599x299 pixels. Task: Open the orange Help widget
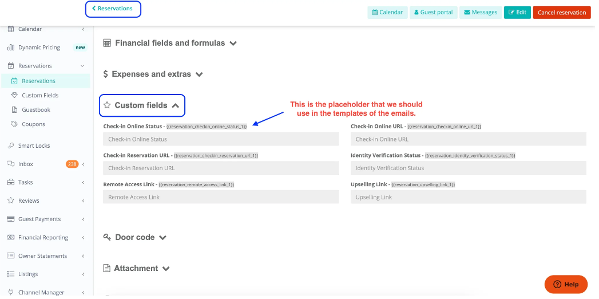point(565,284)
